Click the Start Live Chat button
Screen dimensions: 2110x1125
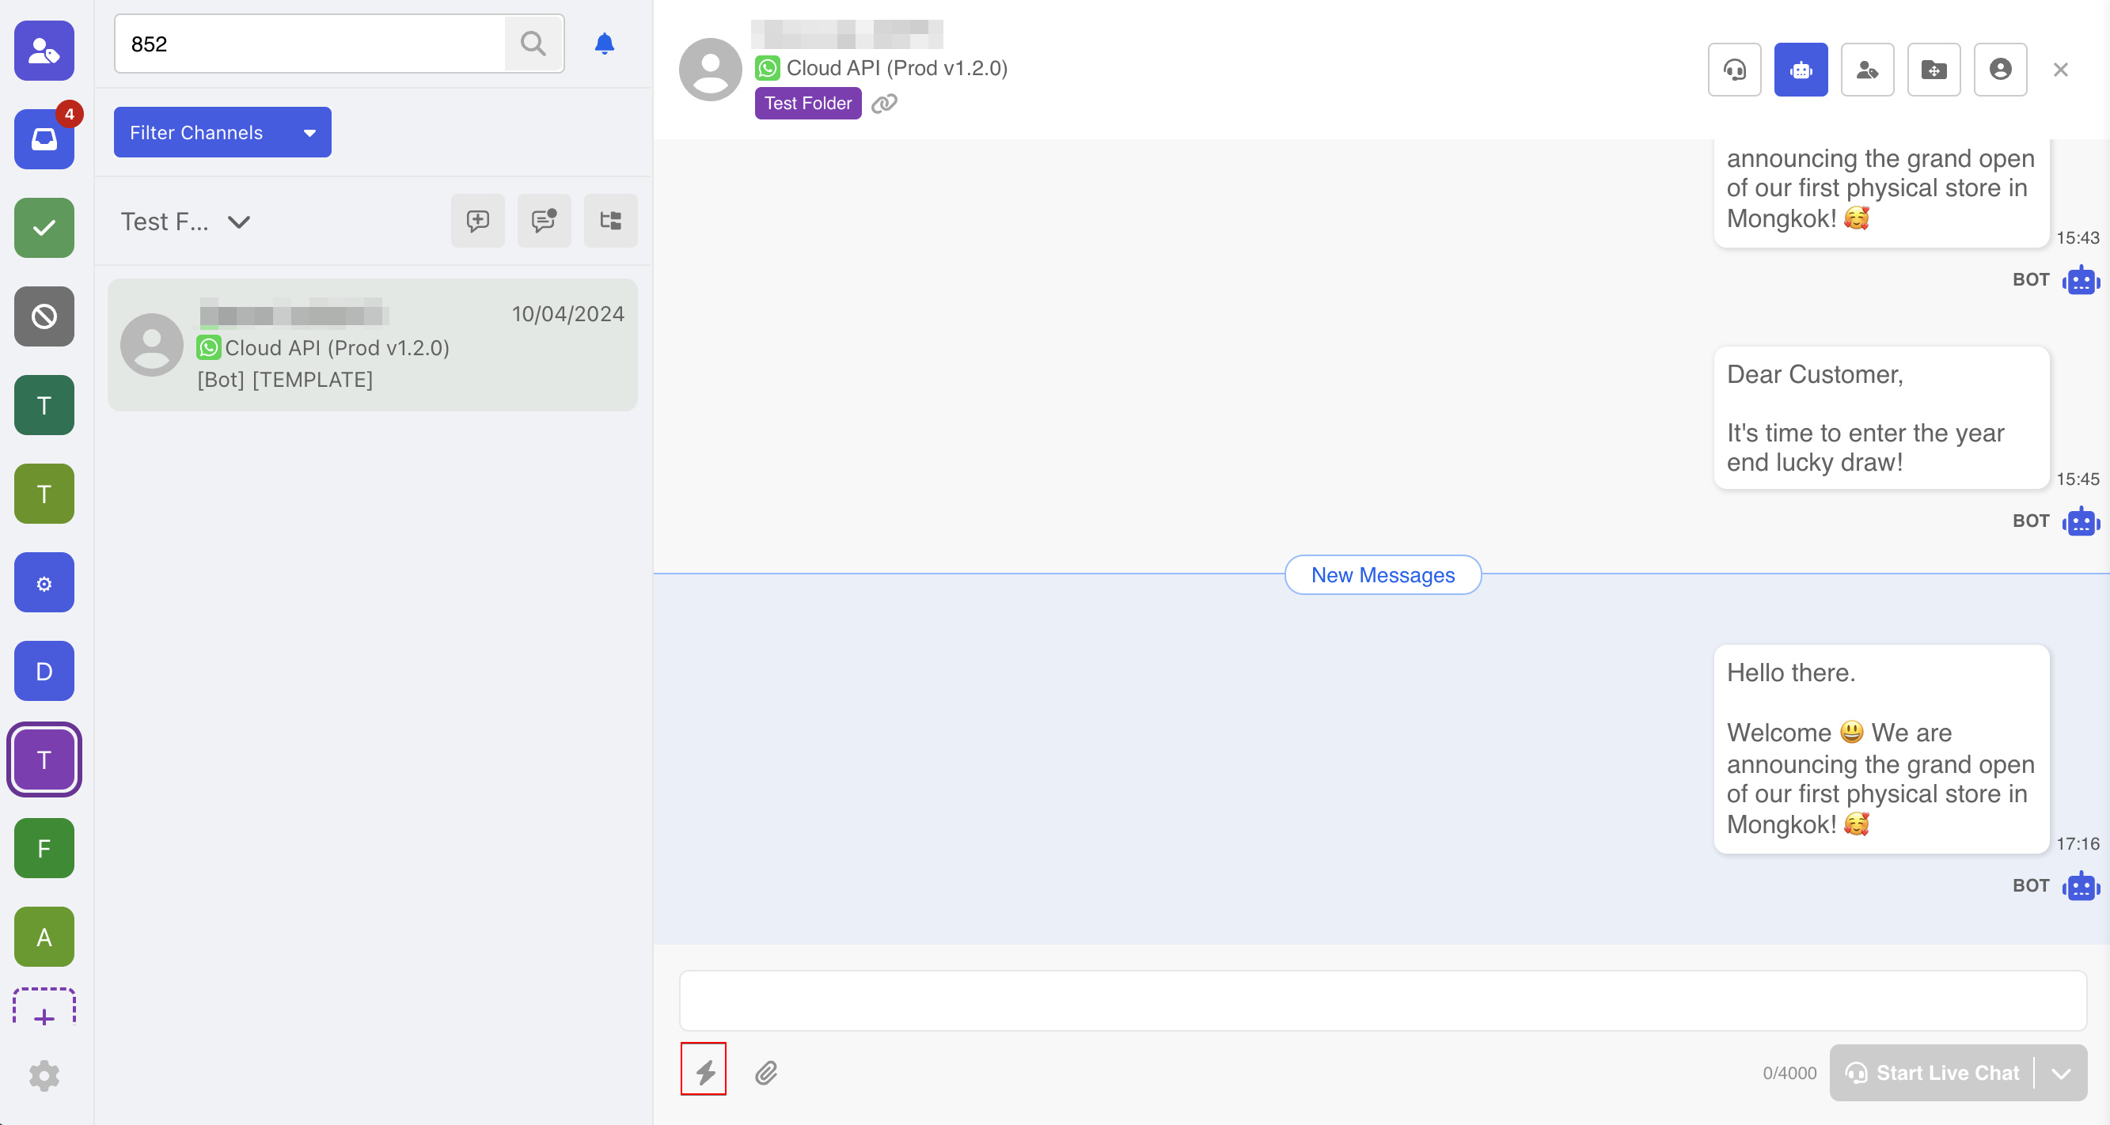click(1931, 1073)
